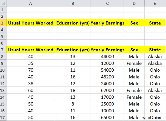Select 'Alaska' in row 9
Viewport: 166px width, 121px height.
click(155, 63)
